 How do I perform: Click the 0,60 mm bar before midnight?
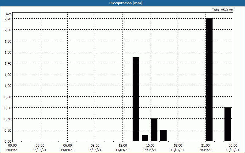[x=228, y=124]
